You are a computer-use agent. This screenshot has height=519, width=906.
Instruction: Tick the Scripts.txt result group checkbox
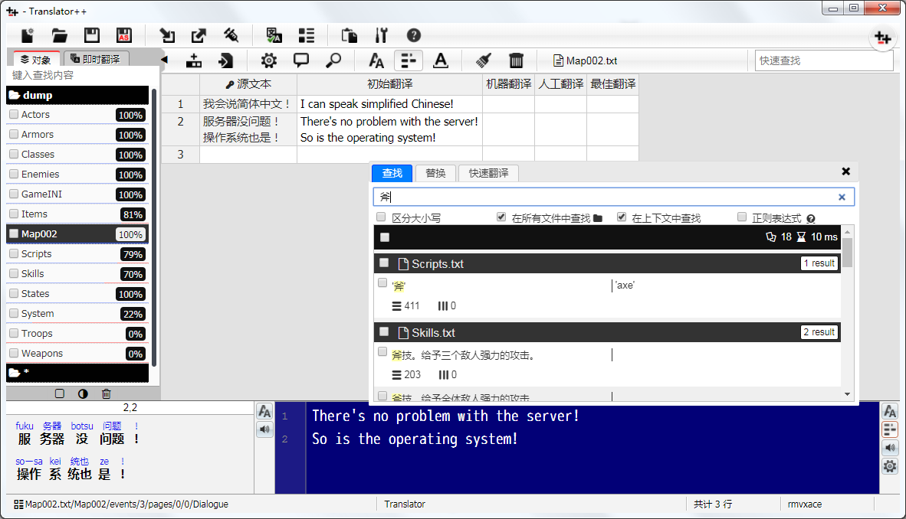384,263
